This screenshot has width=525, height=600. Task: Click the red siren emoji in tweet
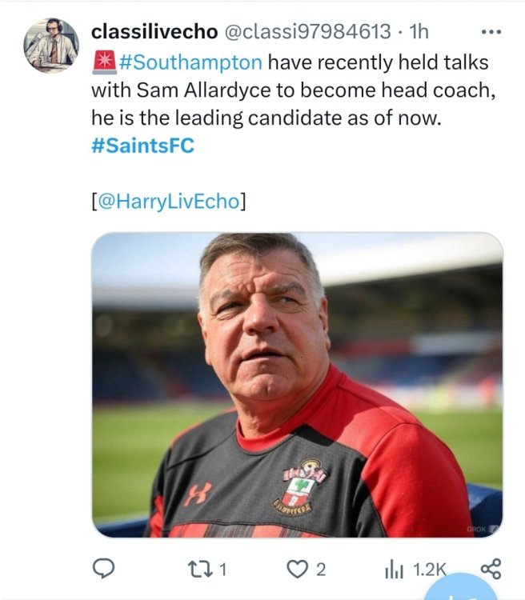[x=103, y=61]
